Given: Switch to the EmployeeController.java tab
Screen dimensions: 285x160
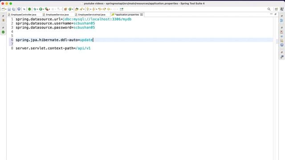Looking at the screenshot, I should 22,15.
